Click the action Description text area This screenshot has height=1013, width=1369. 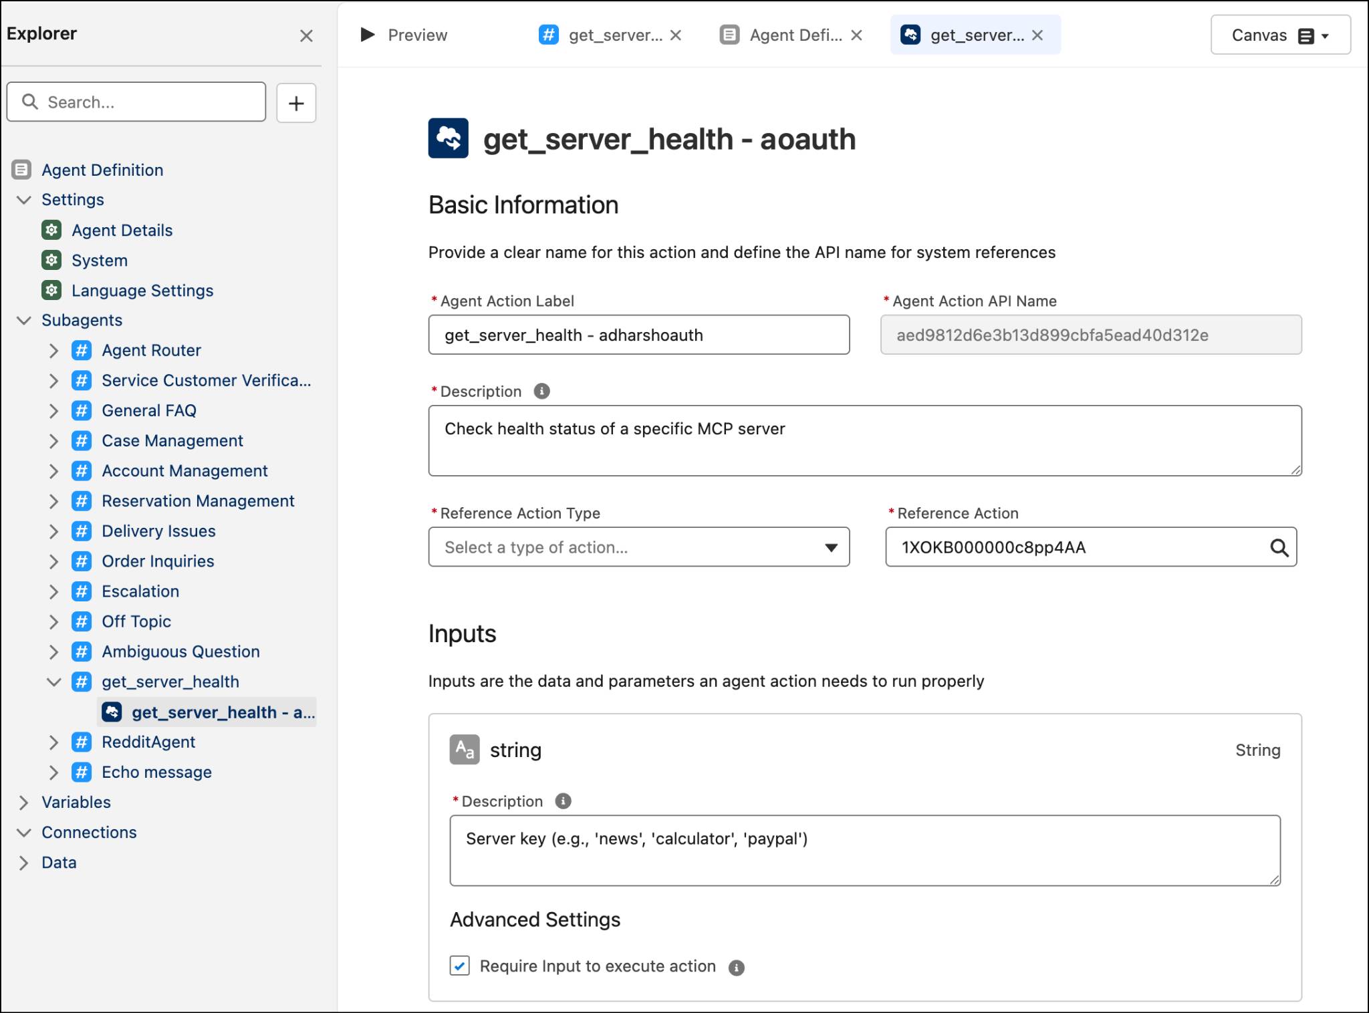pyautogui.click(x=865, y=440)
